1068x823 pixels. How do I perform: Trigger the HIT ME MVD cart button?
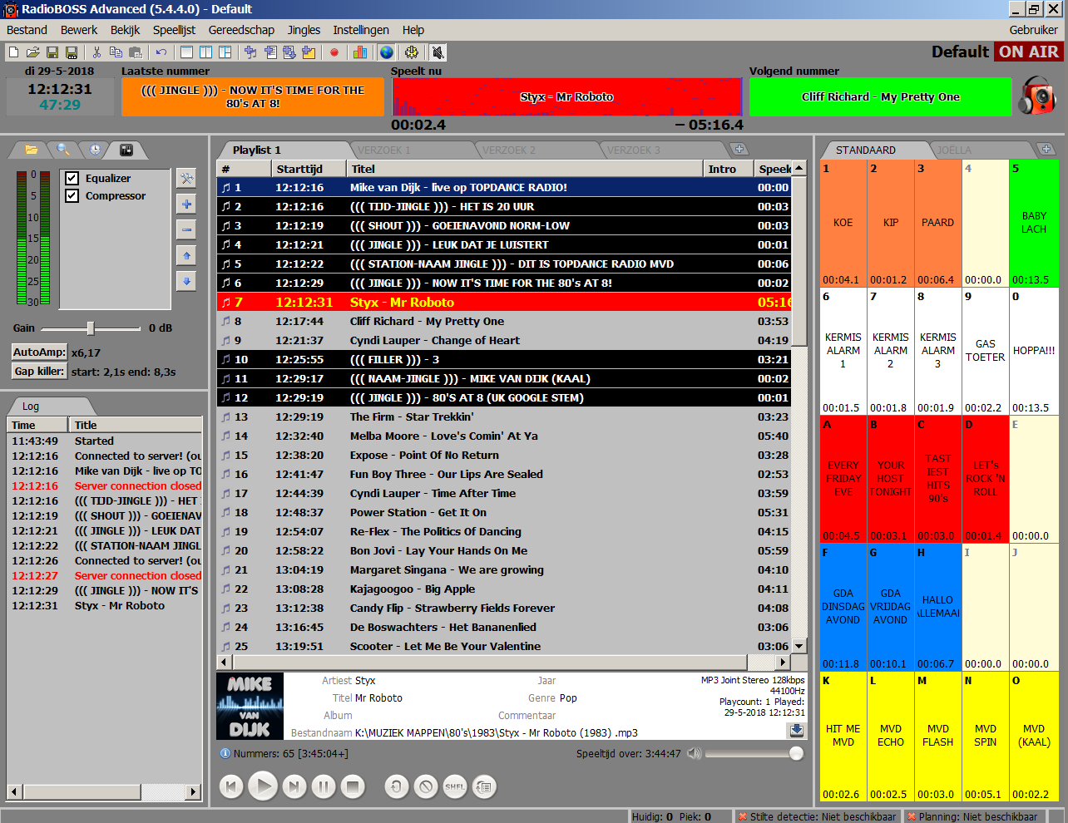pyautogui.click(x=843, y=736)
